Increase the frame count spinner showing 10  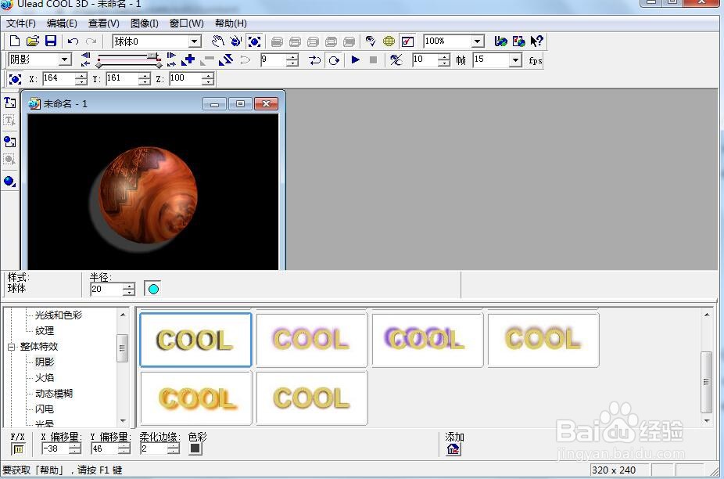[443, 57]
